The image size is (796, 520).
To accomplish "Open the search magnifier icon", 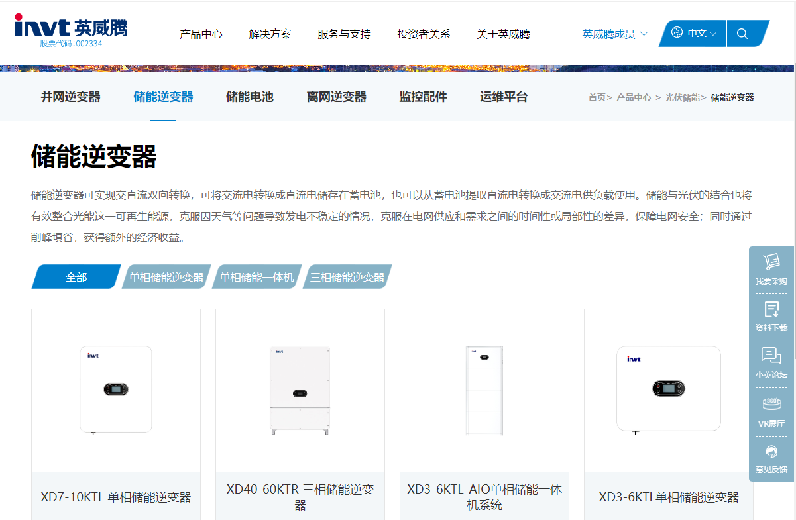I will pos(742,34).
